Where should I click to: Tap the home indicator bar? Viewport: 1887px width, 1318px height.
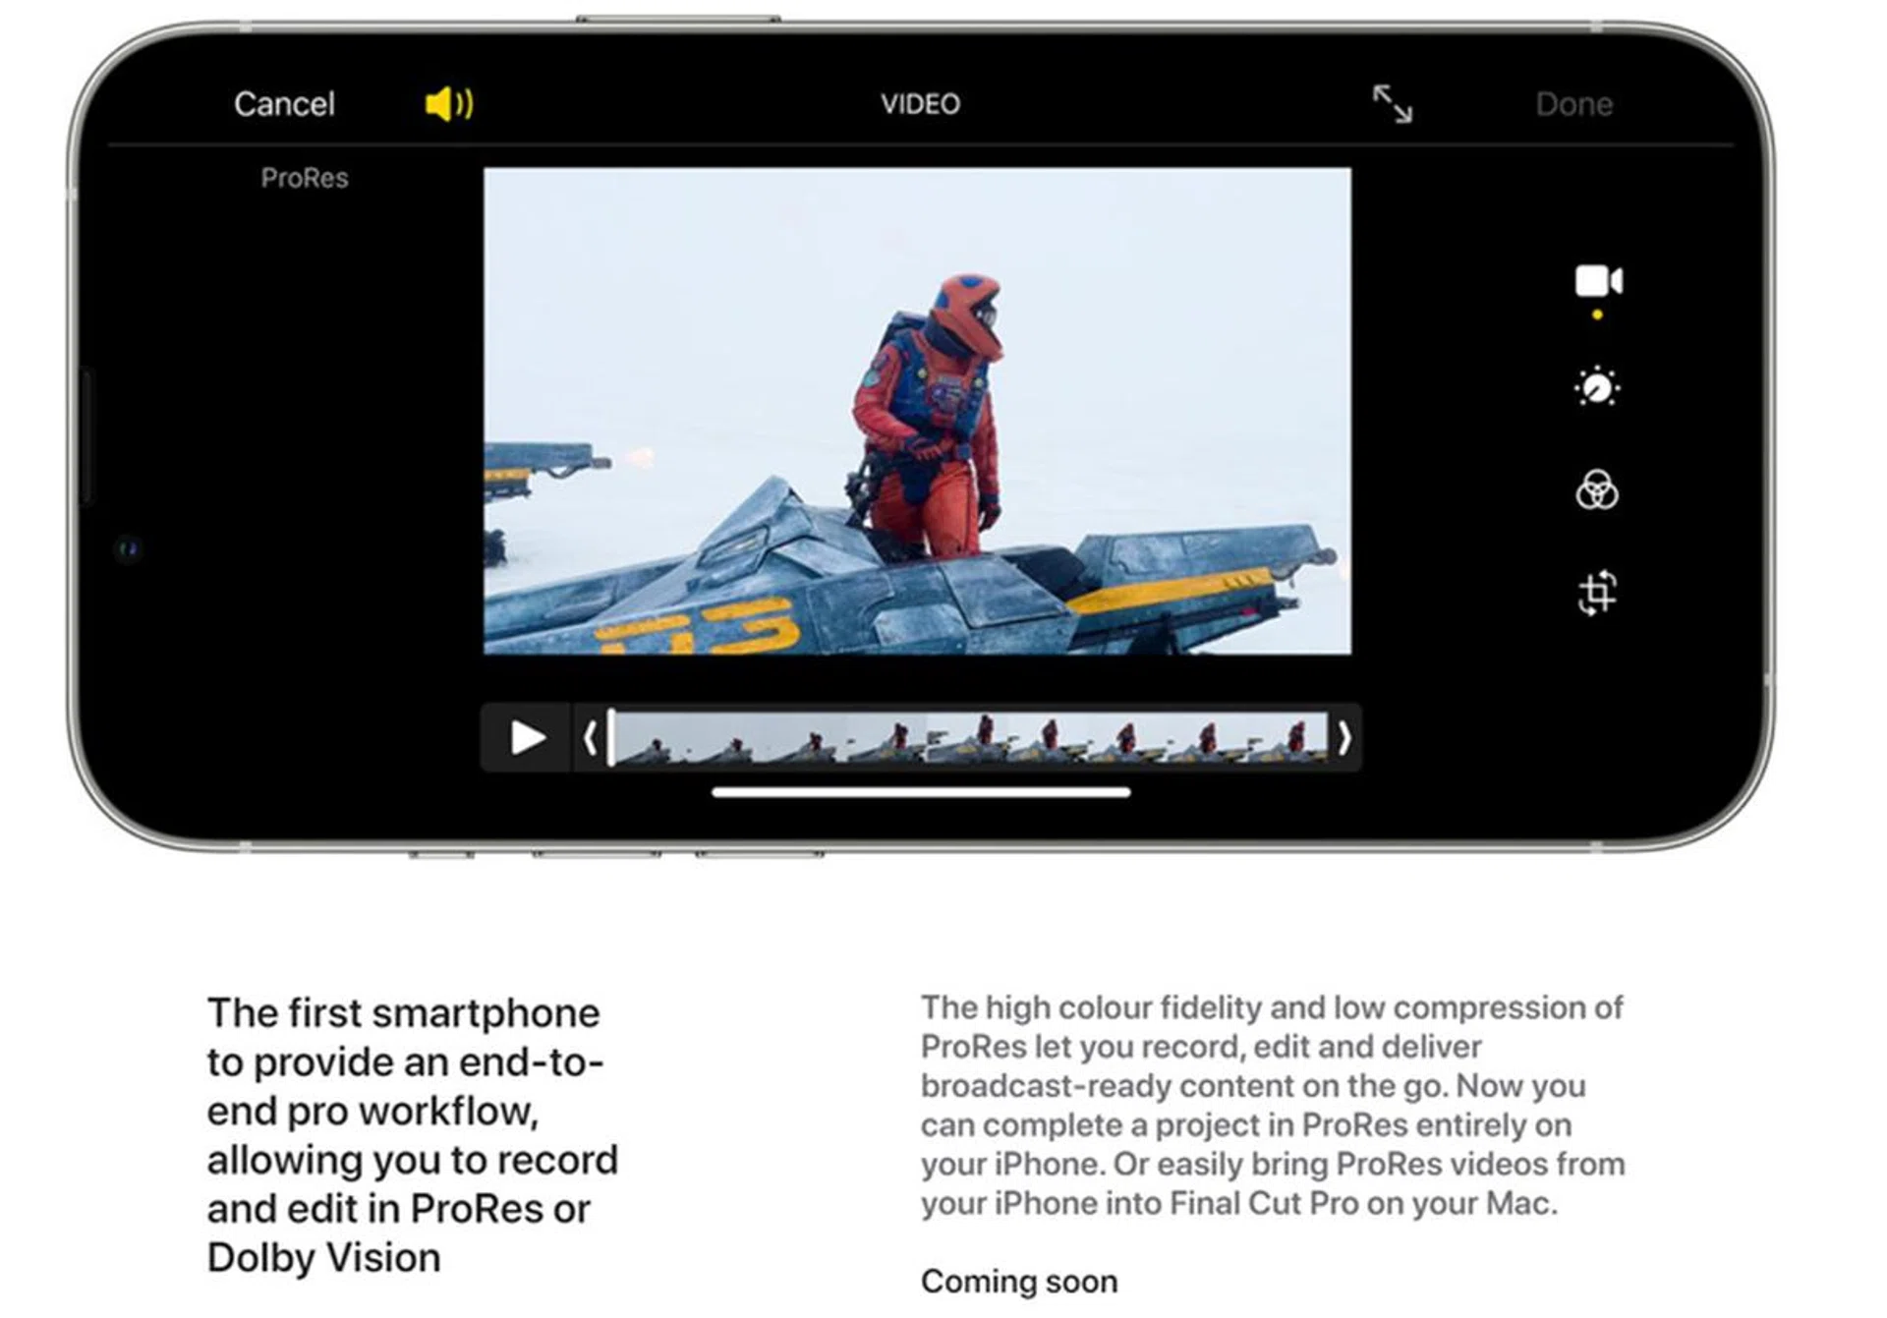click(x=921, y=792)
